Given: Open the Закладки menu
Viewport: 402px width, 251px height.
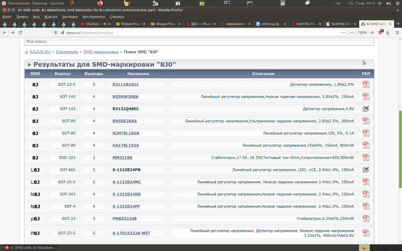Looking at the screenshot, I should 70,17.
